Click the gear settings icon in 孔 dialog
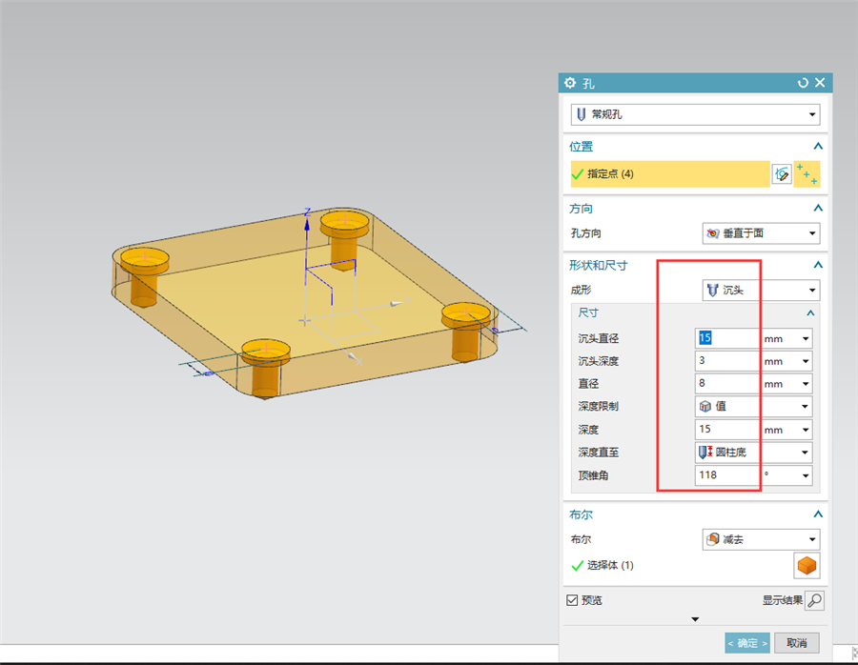858x665 pixels. [x=570, y=83]
